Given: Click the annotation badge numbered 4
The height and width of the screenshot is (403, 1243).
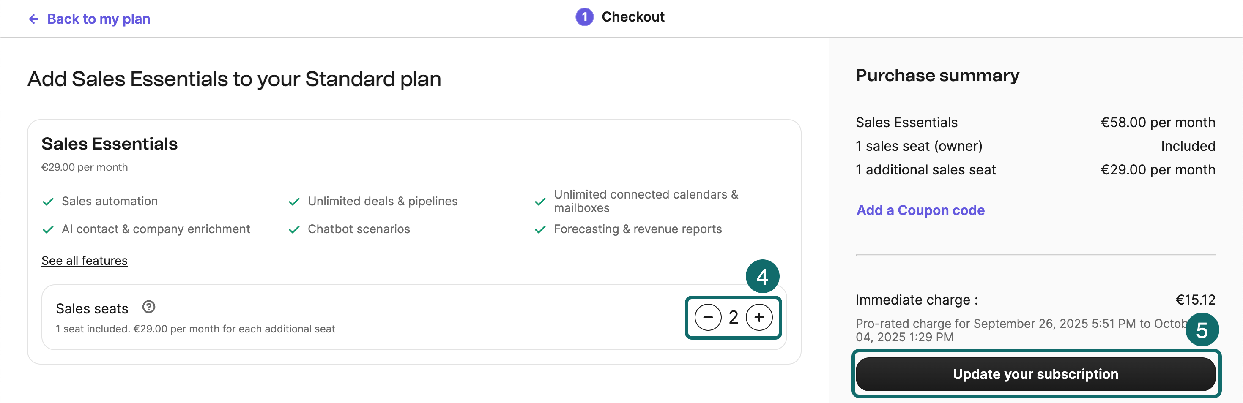Looking at the screenshot, I should click(763, 276).
